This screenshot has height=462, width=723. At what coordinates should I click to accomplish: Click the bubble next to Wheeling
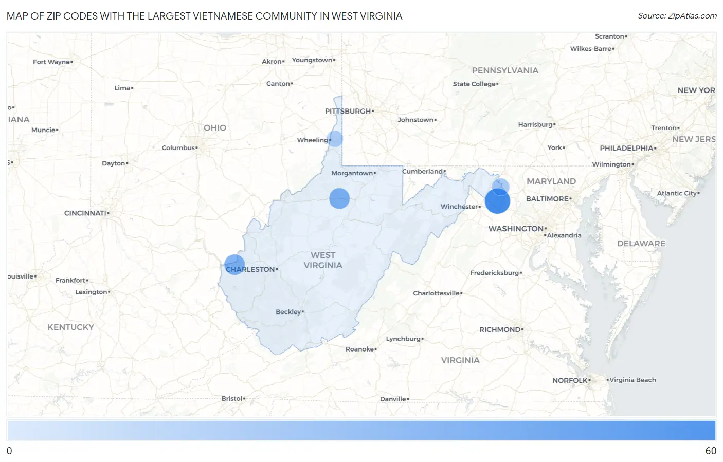335,139
